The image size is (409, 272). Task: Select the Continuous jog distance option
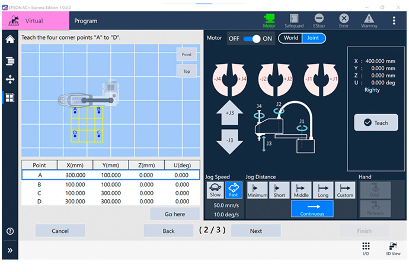tap(312, 209)
